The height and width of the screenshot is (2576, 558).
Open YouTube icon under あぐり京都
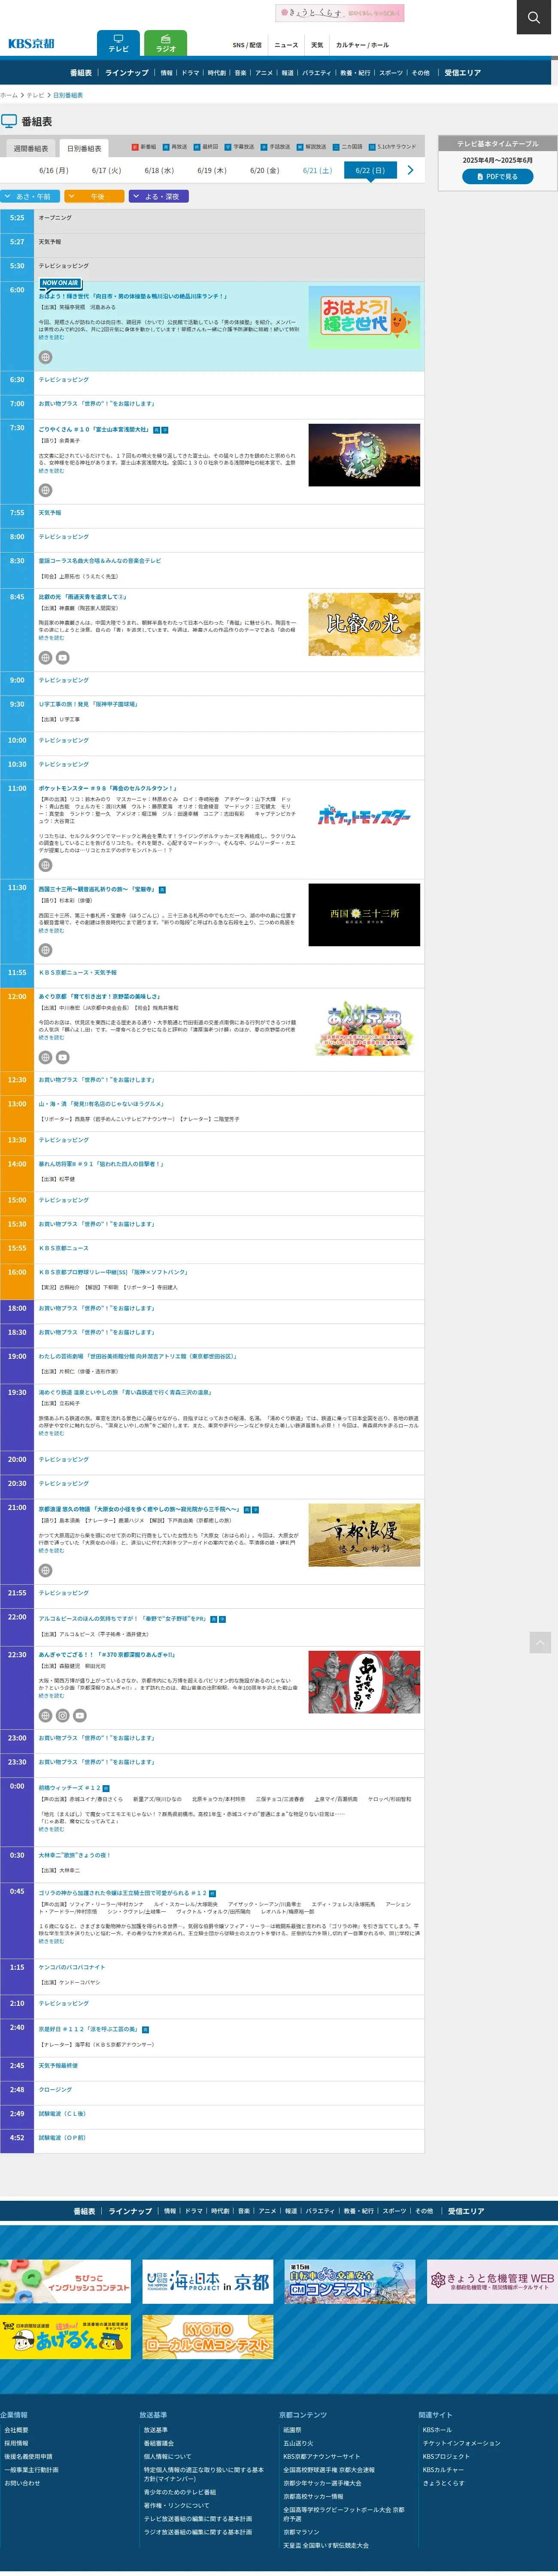(62, 1057)
